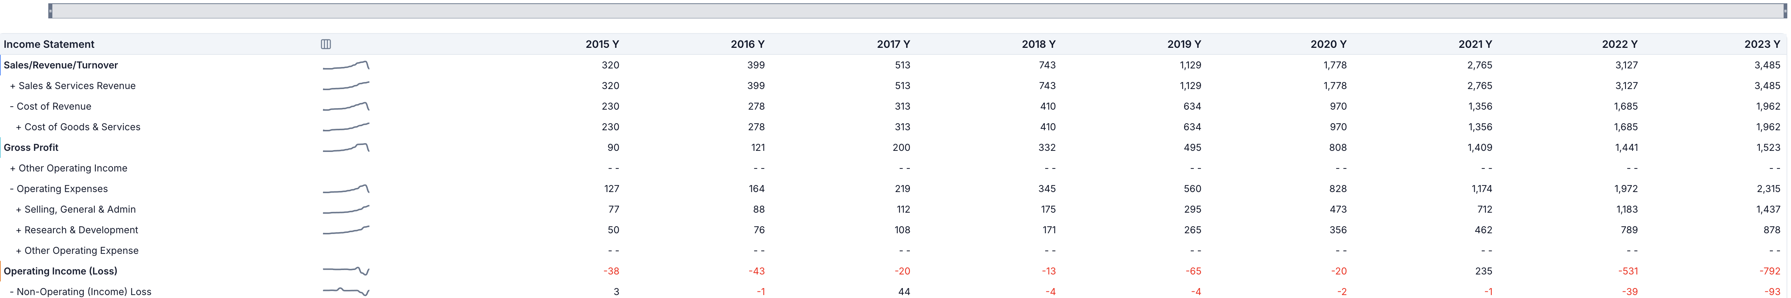Click the left handle of the range scrollbar
The image size is (1791, 298).
click(50, 11)
